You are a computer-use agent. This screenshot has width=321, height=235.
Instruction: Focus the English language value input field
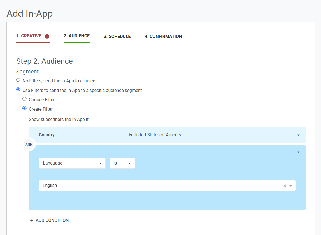click(x=160, y=186)
